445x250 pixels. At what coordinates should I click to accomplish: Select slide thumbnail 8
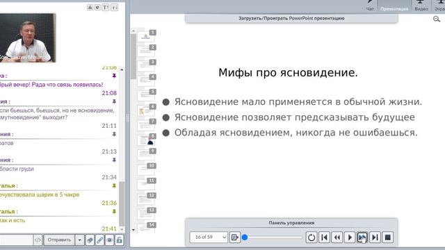(147, 140)
